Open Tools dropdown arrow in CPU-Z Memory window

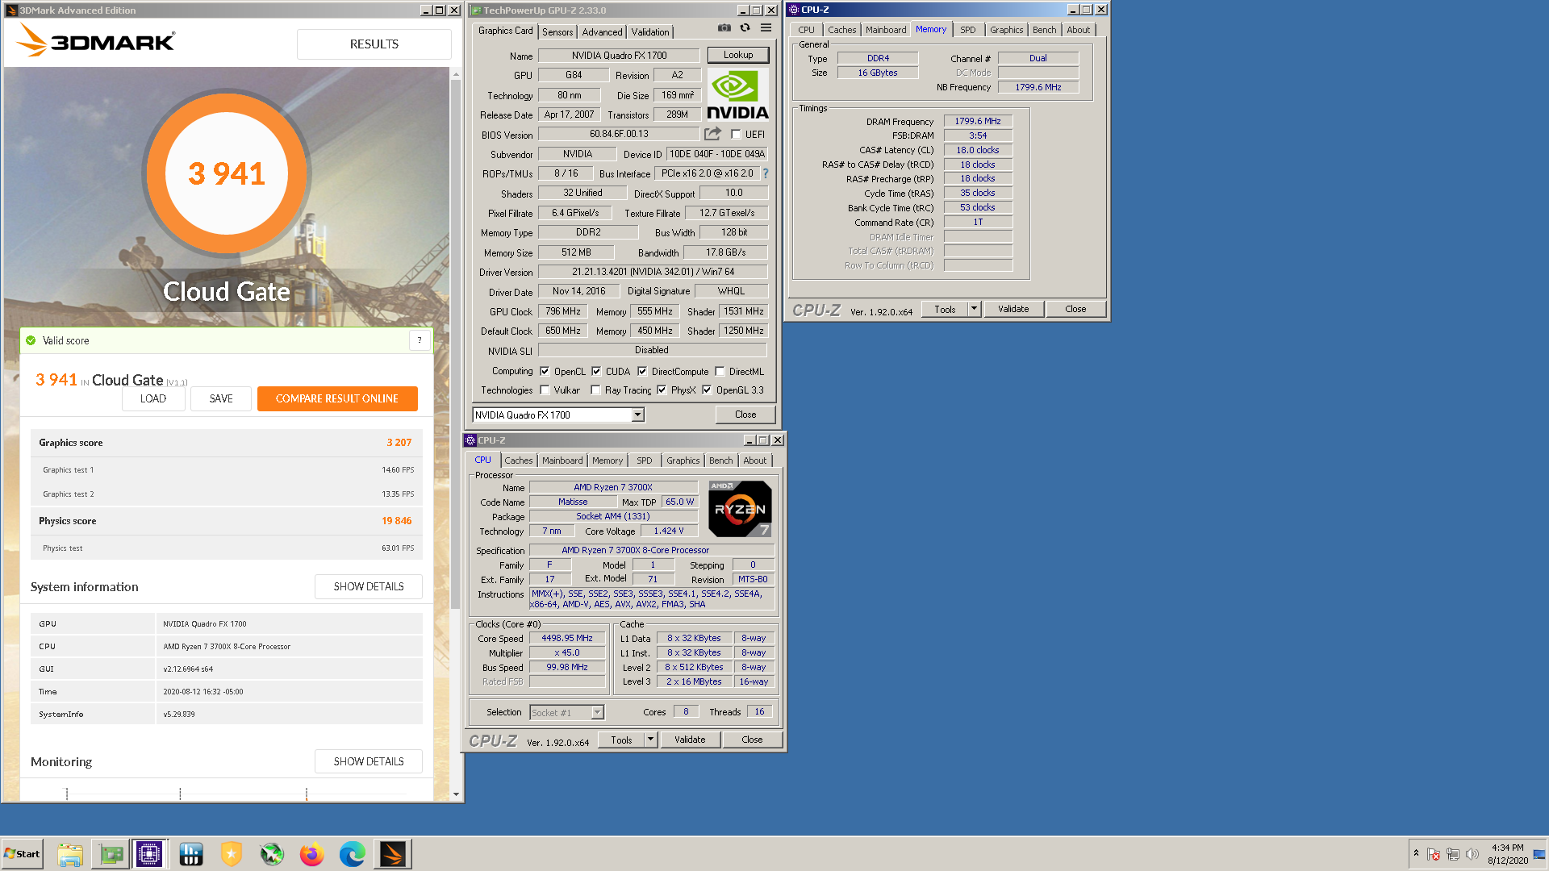pos(974,309)
